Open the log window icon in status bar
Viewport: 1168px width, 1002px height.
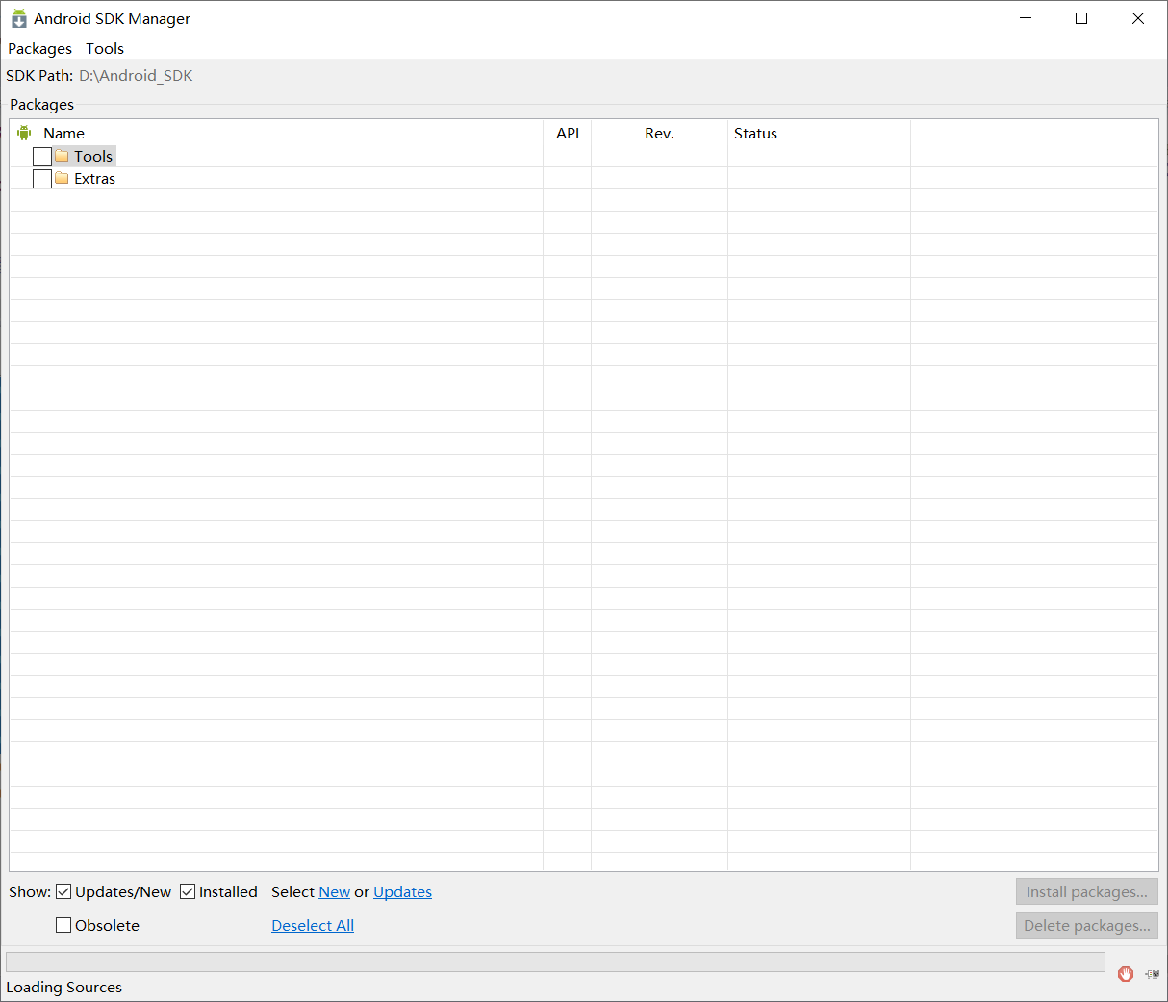tap(1152, 974)
